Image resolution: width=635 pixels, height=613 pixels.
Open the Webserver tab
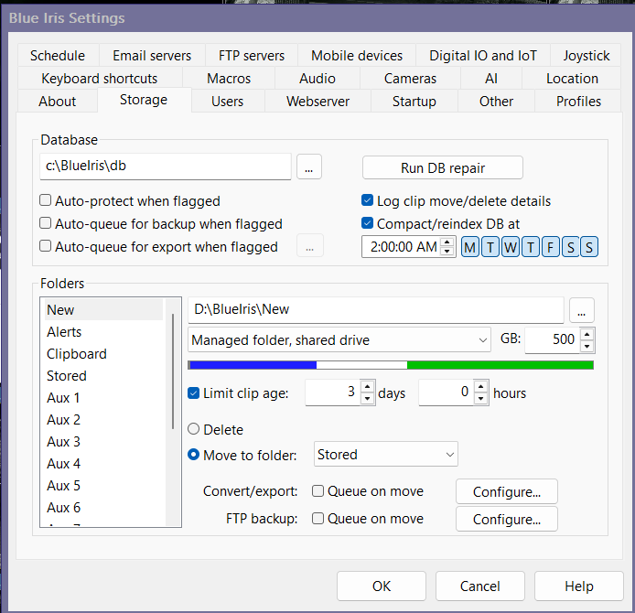[x=317, y=101]
